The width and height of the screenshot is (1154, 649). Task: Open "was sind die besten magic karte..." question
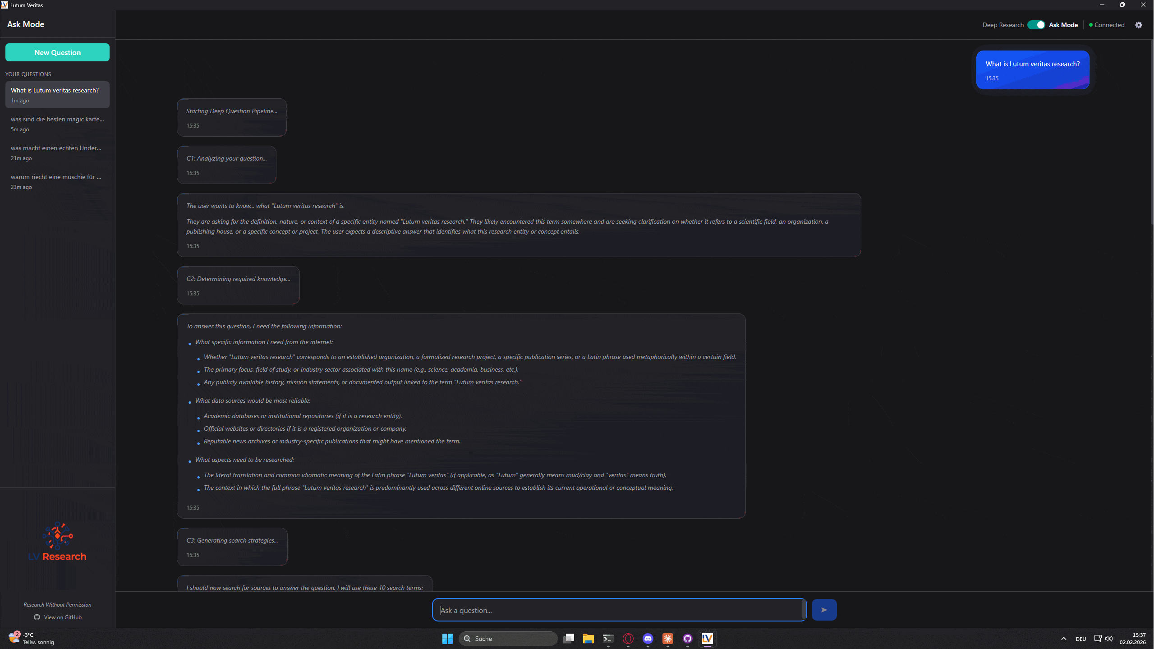57,123
